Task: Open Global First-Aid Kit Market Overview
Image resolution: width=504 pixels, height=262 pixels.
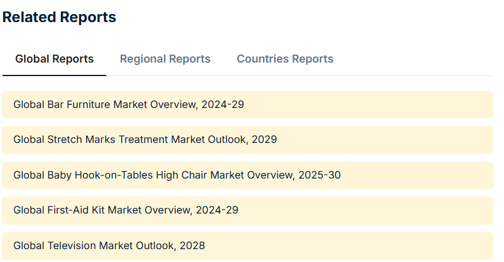Action: point(125,210)
